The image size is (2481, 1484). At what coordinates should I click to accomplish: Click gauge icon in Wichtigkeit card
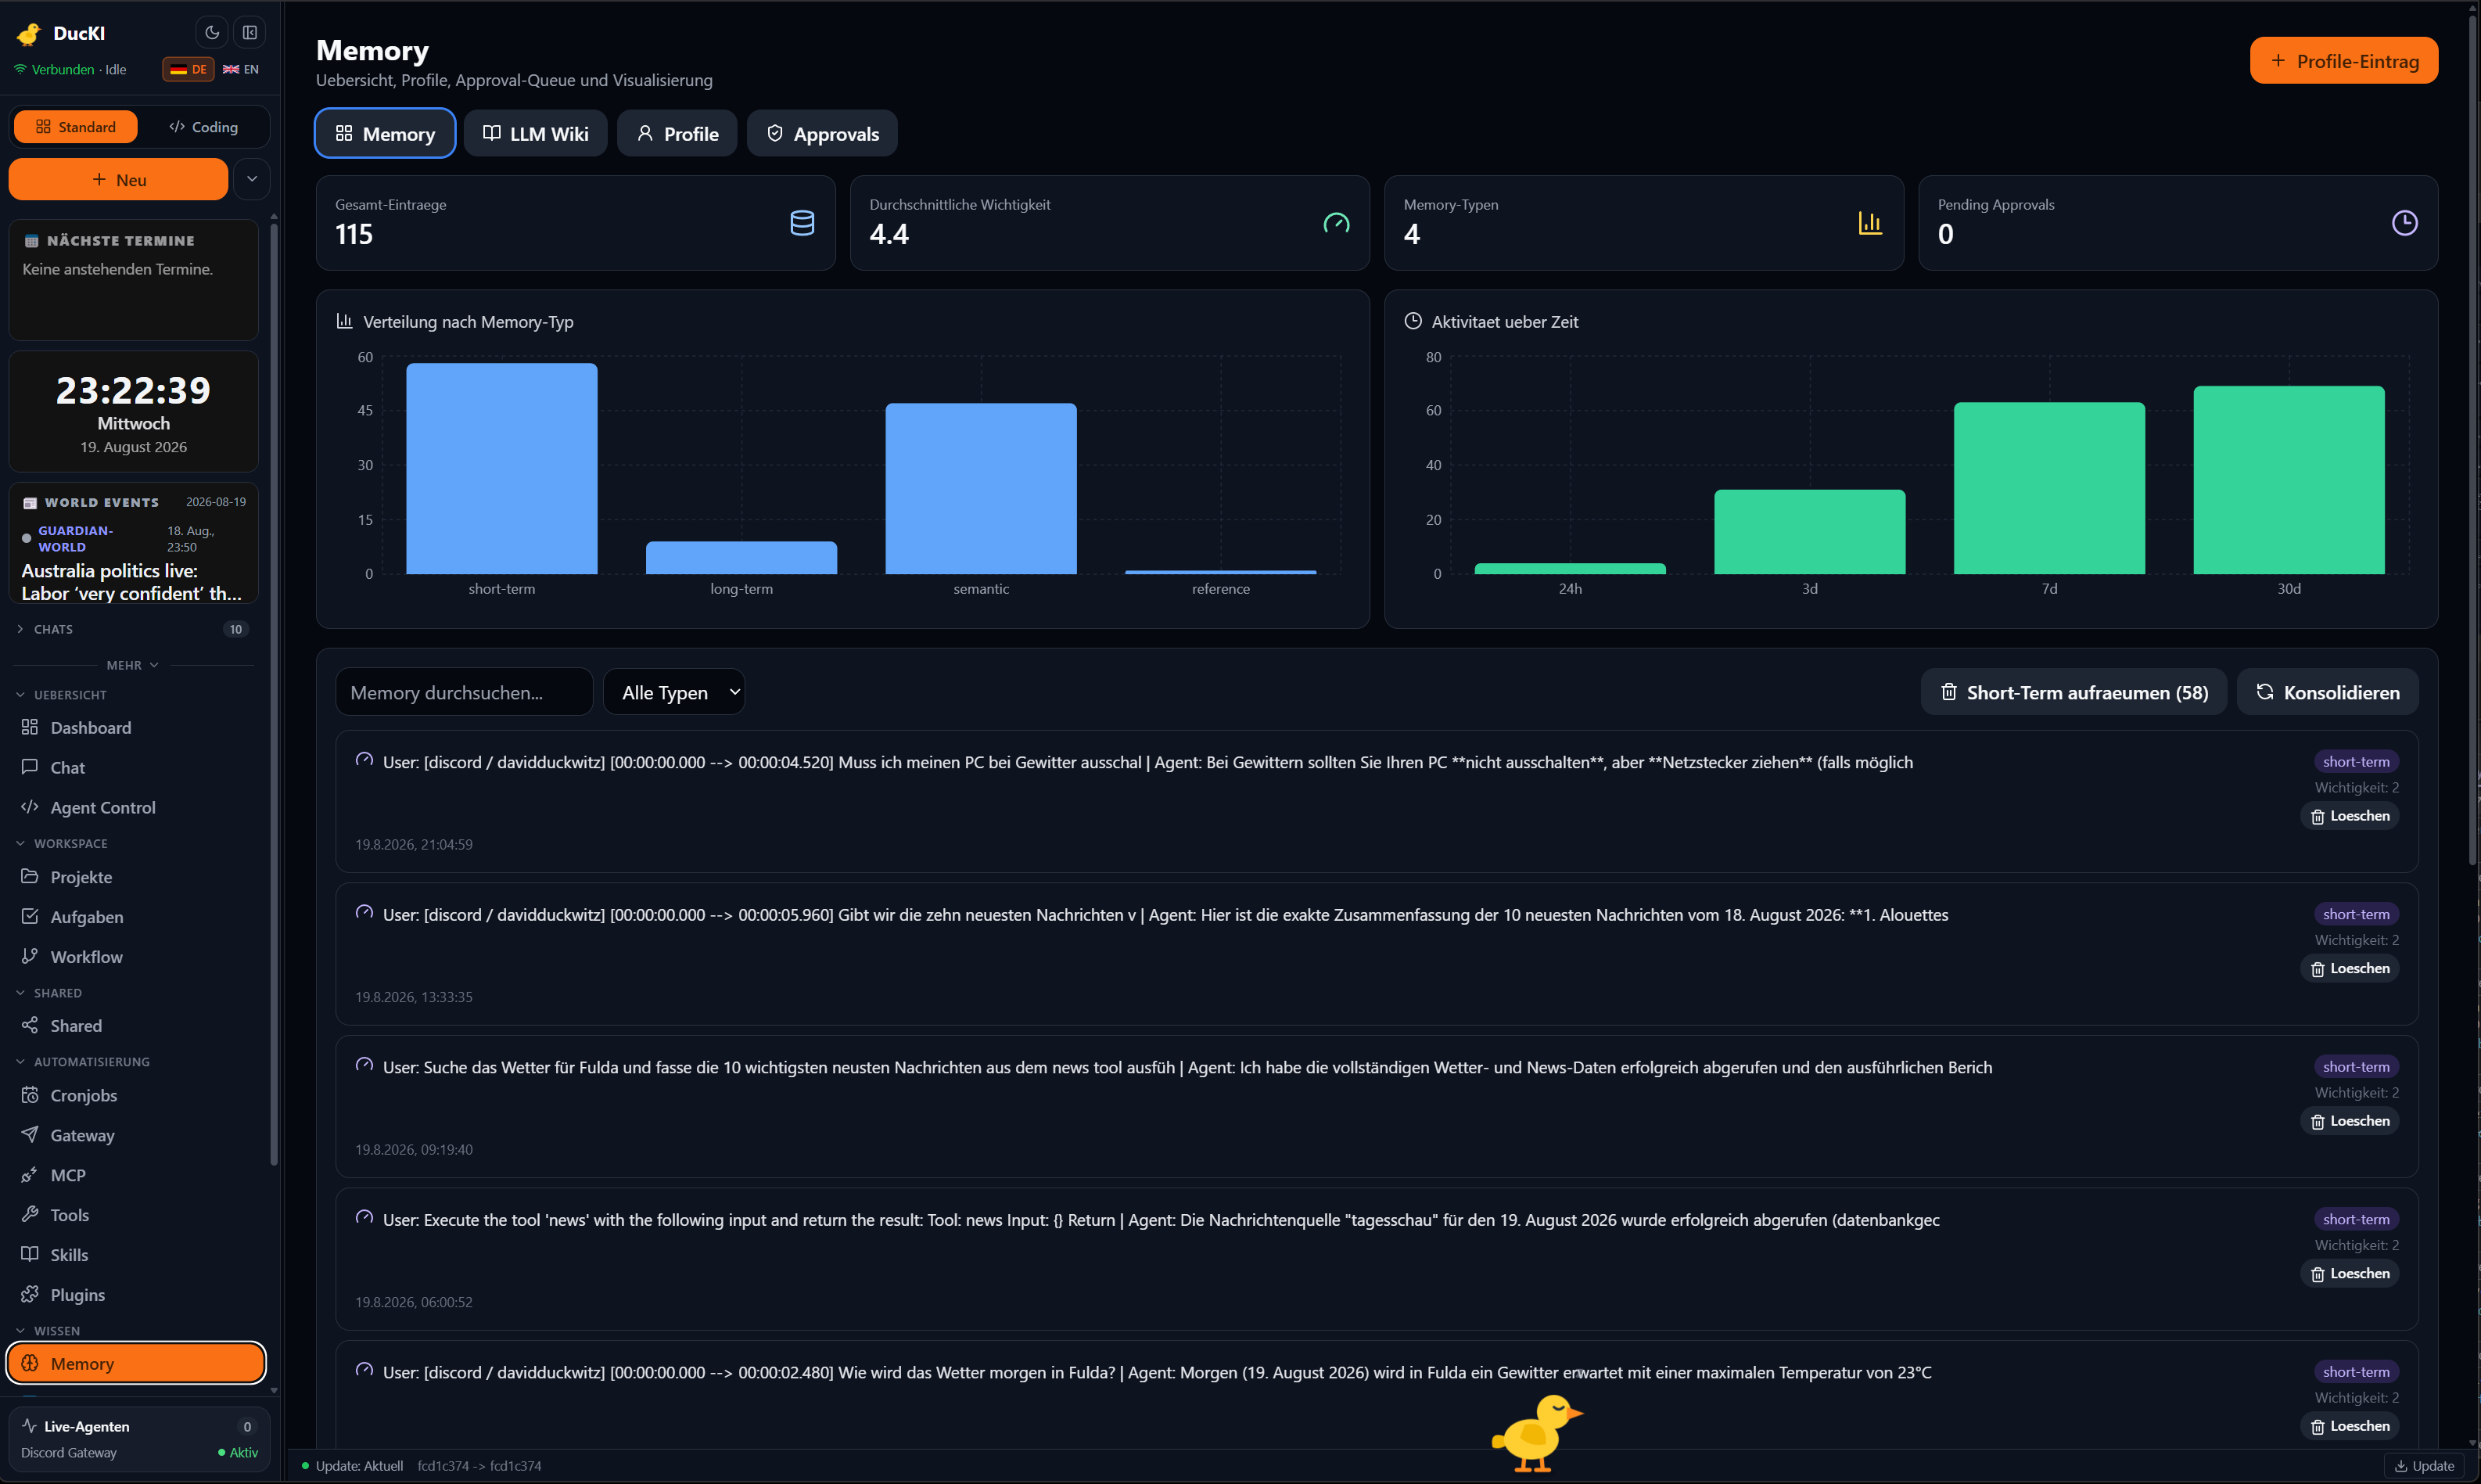(1337, 223)
